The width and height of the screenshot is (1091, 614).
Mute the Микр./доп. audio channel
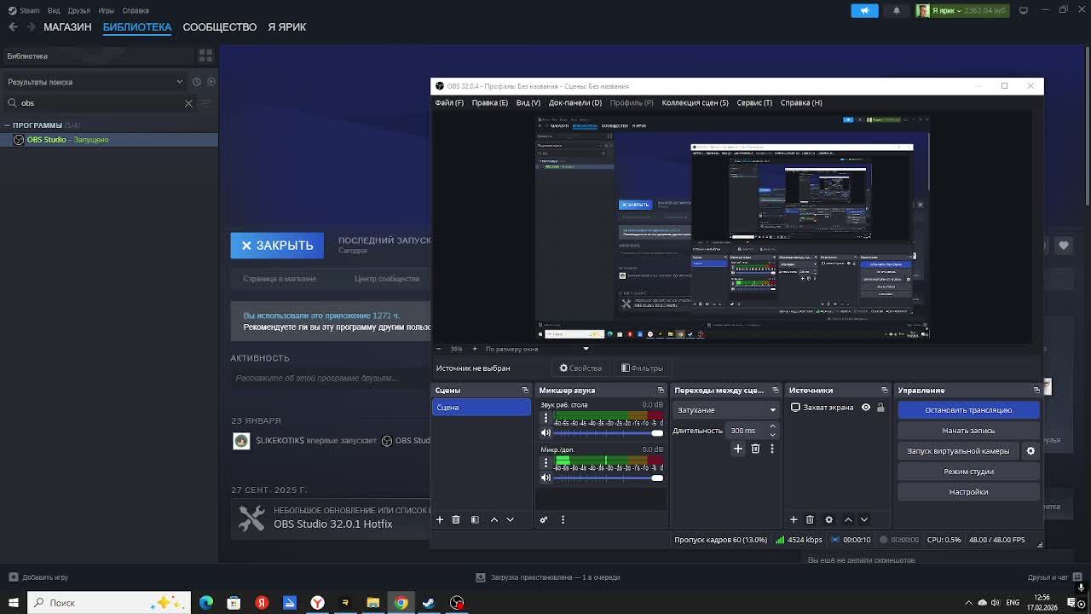(x=545, y=478)
